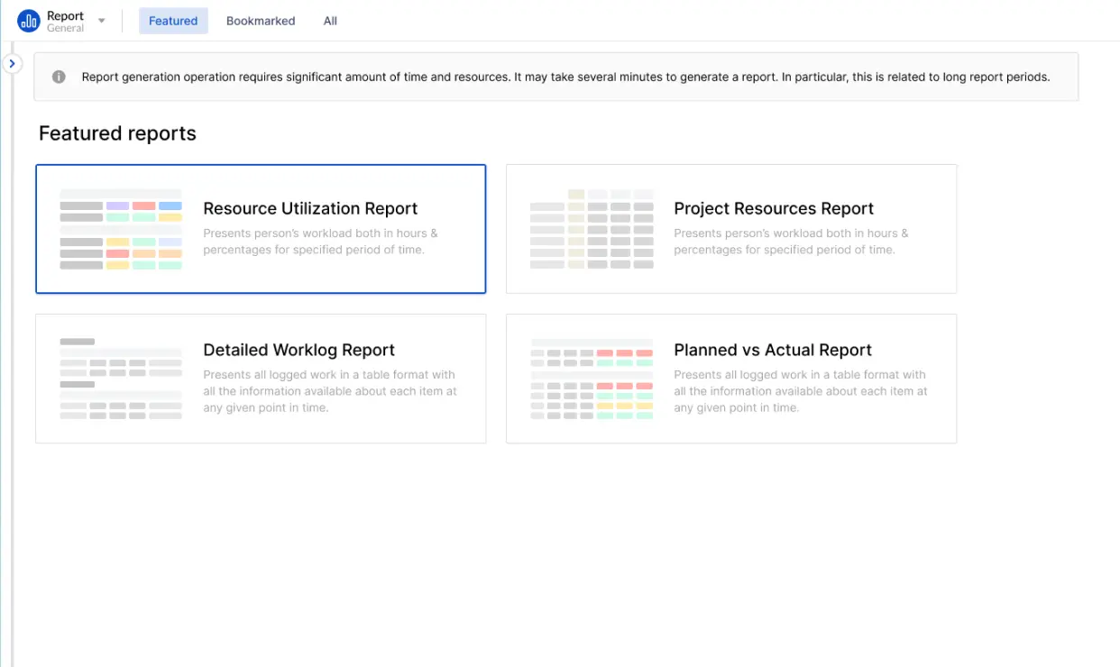Click the report generation notice text
Viewport: 1120px width, 667px height.
coord(565,77)
